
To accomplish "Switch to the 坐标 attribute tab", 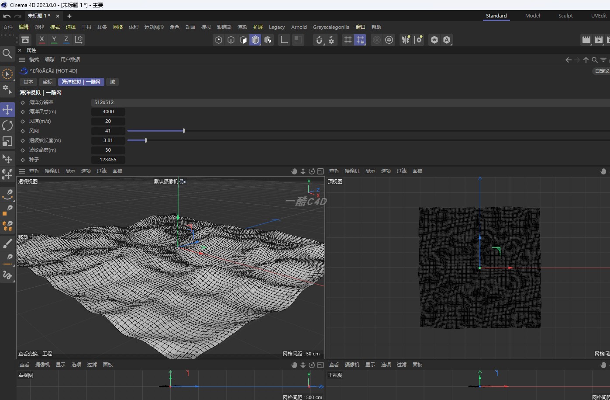I will click(48, 82).
